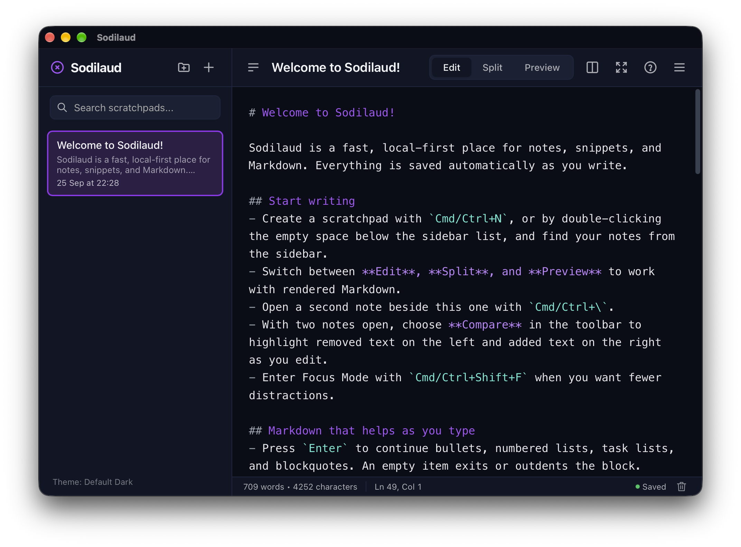Open help with the question mark icon

(650, 67)
